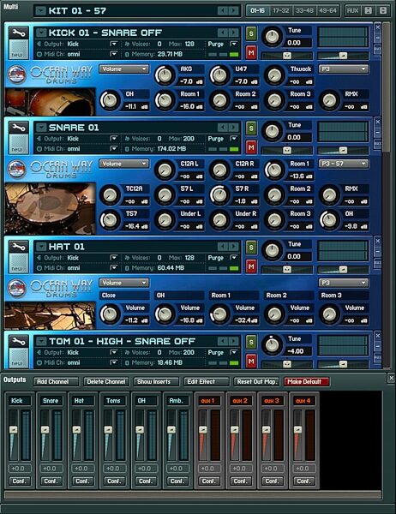This screenshot has height=514, width=396.
Task: Click the TS7 mic output icon
Action: (145, 226)
